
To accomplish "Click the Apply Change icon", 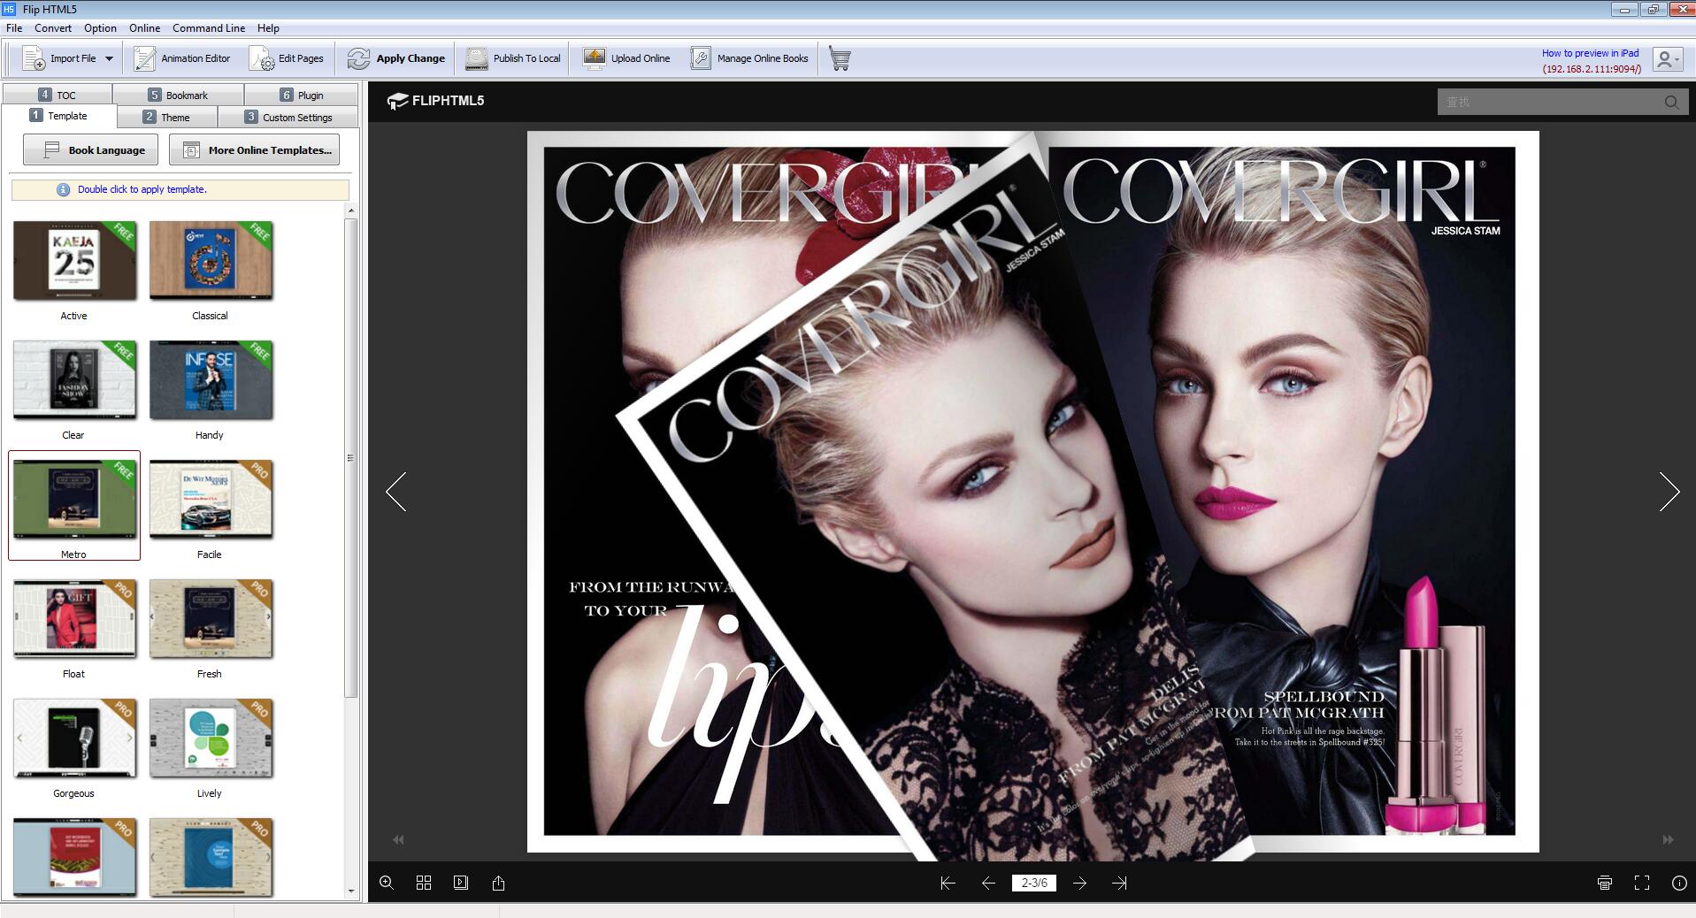I will click(395, 58).
